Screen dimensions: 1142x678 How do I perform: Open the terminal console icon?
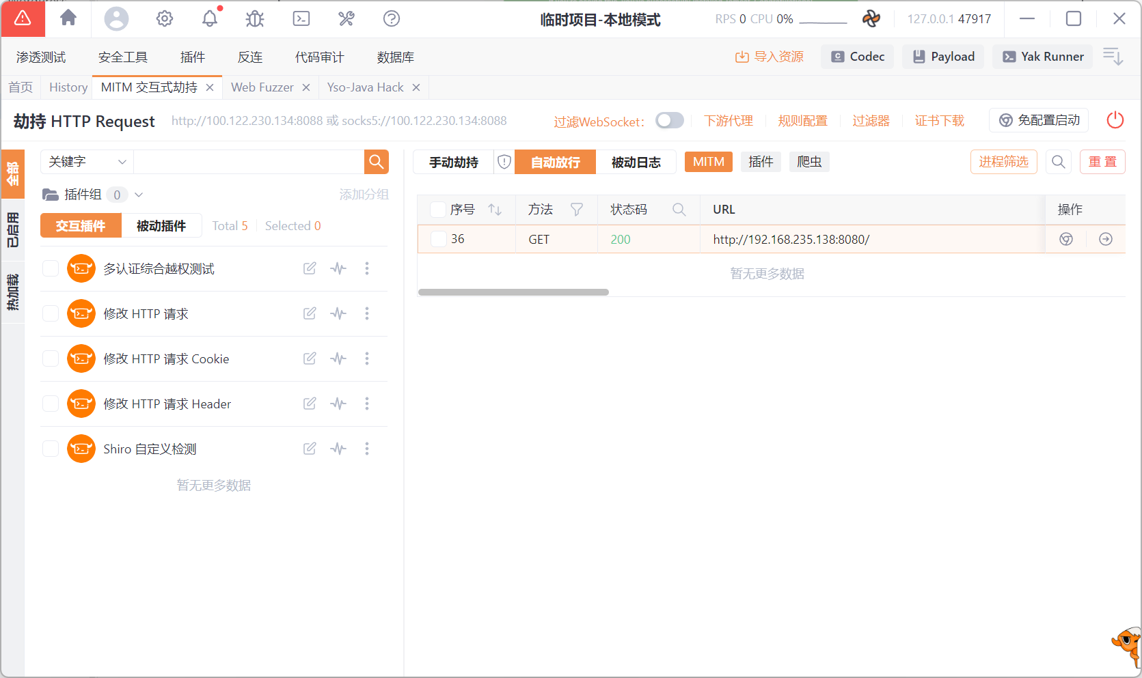pos(301,18)
